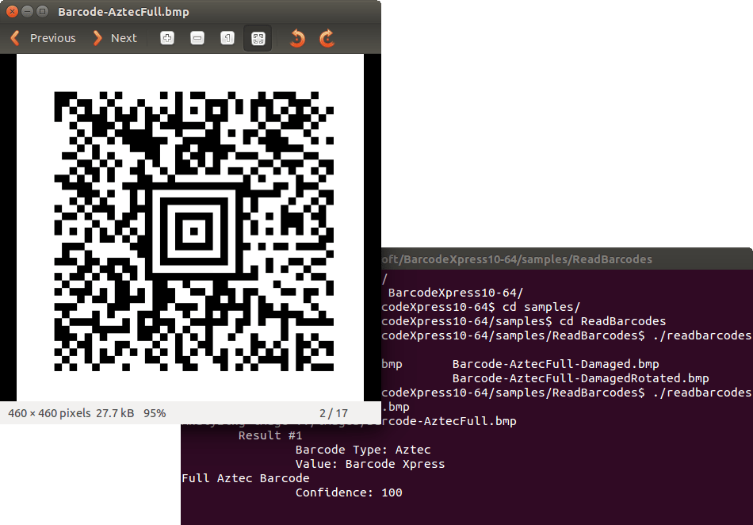753x525 pixels.
Task: Show image at normal size
Action: point(227,38)
